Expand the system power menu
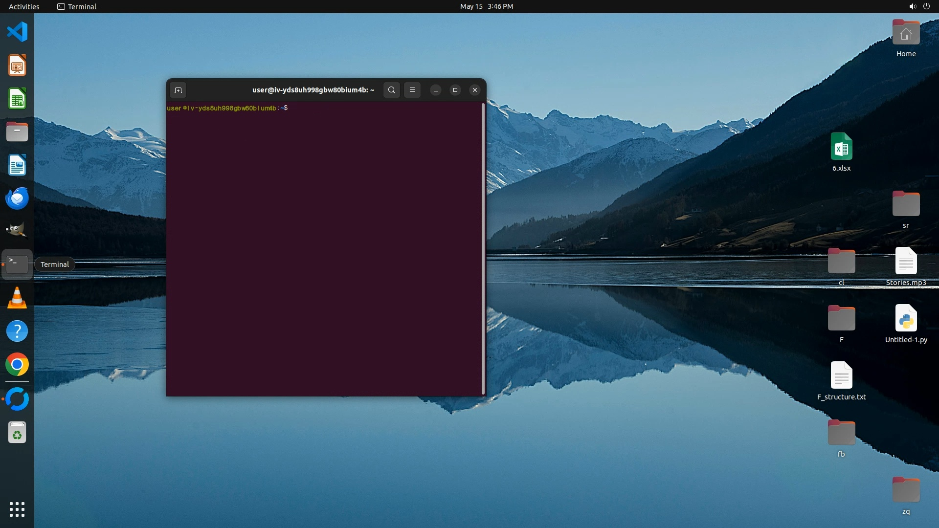939x528 pixels. [926, 6]
